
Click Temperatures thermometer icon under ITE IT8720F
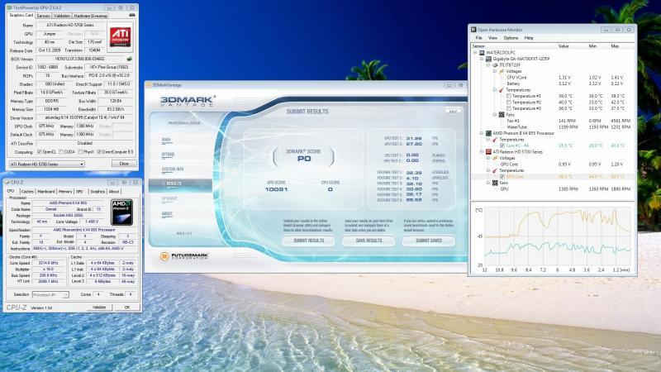click(x=502, y=90)
